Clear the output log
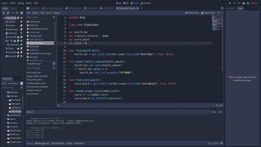261x147 pixels. (220, 112)
